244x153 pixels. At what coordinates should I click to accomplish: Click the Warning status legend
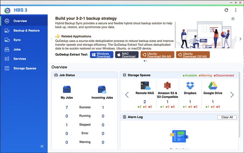pos(205,76)
